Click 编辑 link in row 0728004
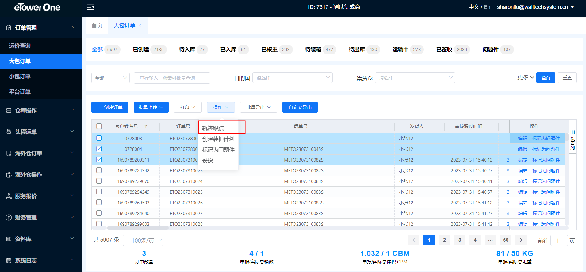 tap(523, 149)
